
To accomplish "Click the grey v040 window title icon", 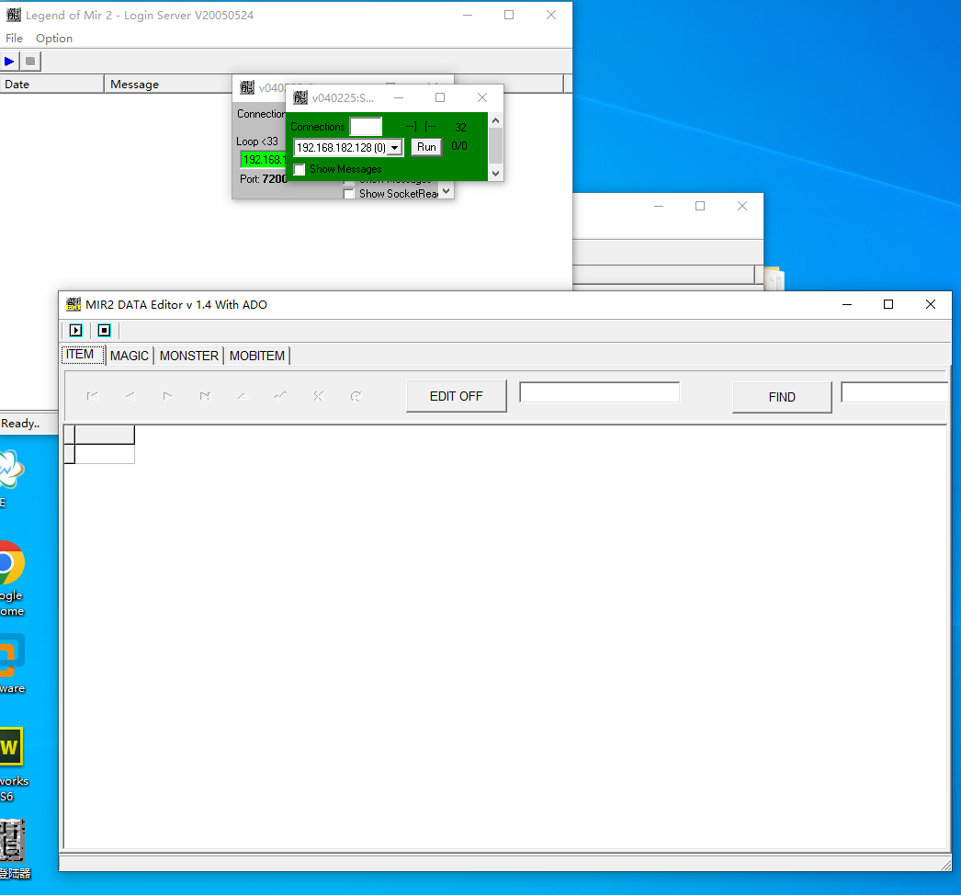I will click(x=247, y=87).
